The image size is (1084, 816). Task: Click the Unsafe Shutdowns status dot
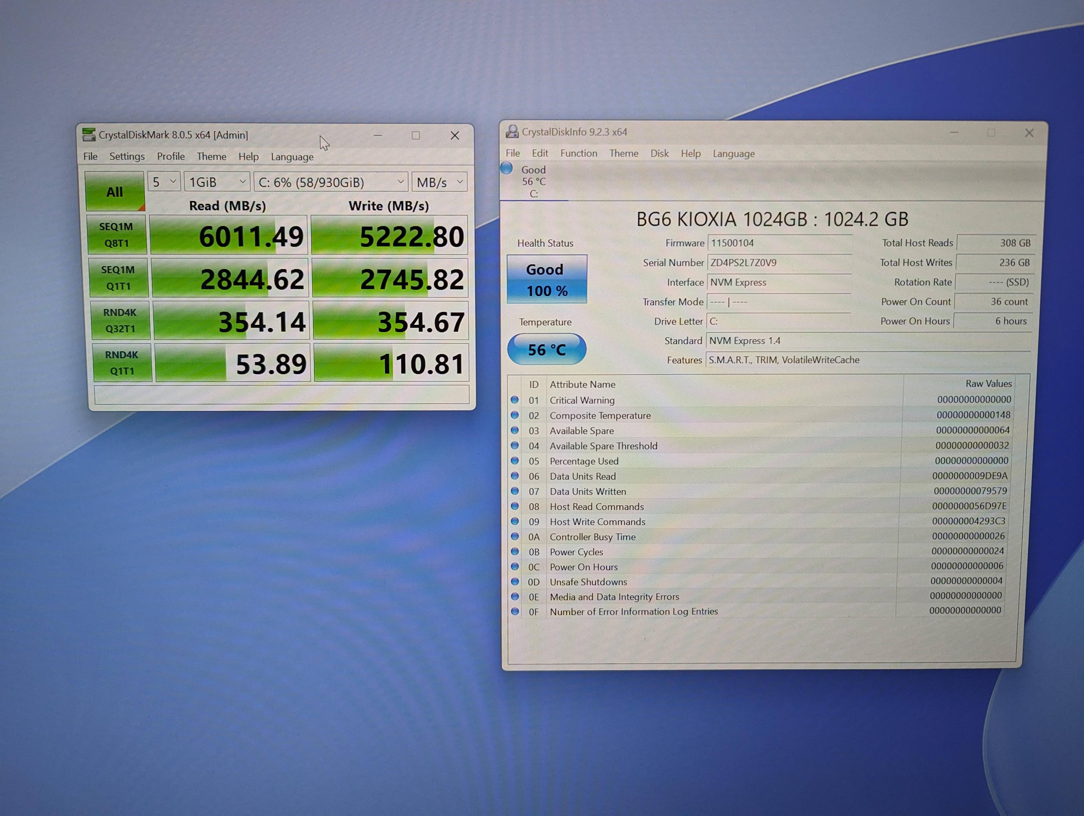pyautogui.click(x=515, y=581)
